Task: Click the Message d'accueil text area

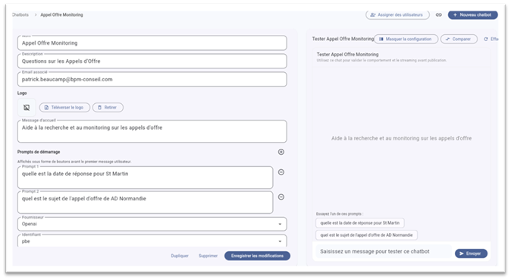Action: (152, 131)
